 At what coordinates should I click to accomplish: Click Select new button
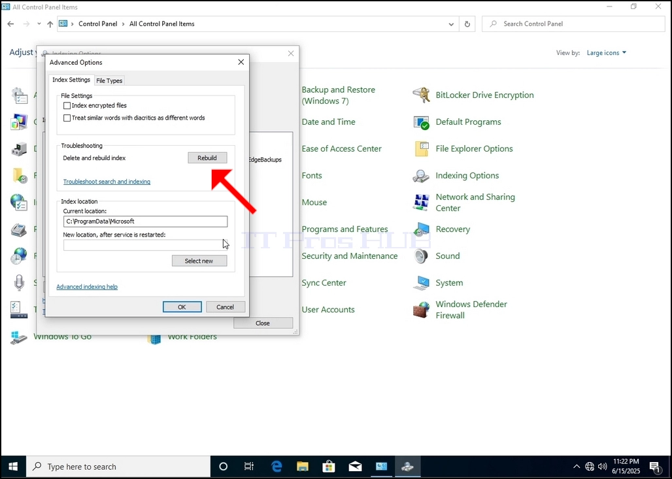(199, 261)
